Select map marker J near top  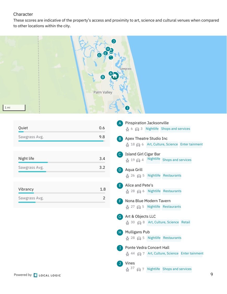click(x=113, y=41)
